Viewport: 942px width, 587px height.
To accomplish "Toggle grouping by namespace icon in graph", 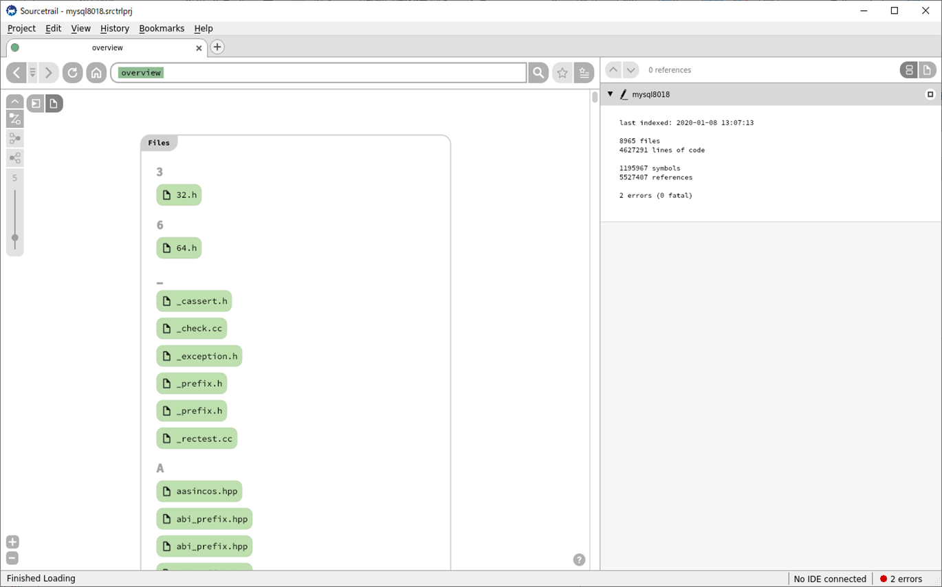I will point(35,103).
